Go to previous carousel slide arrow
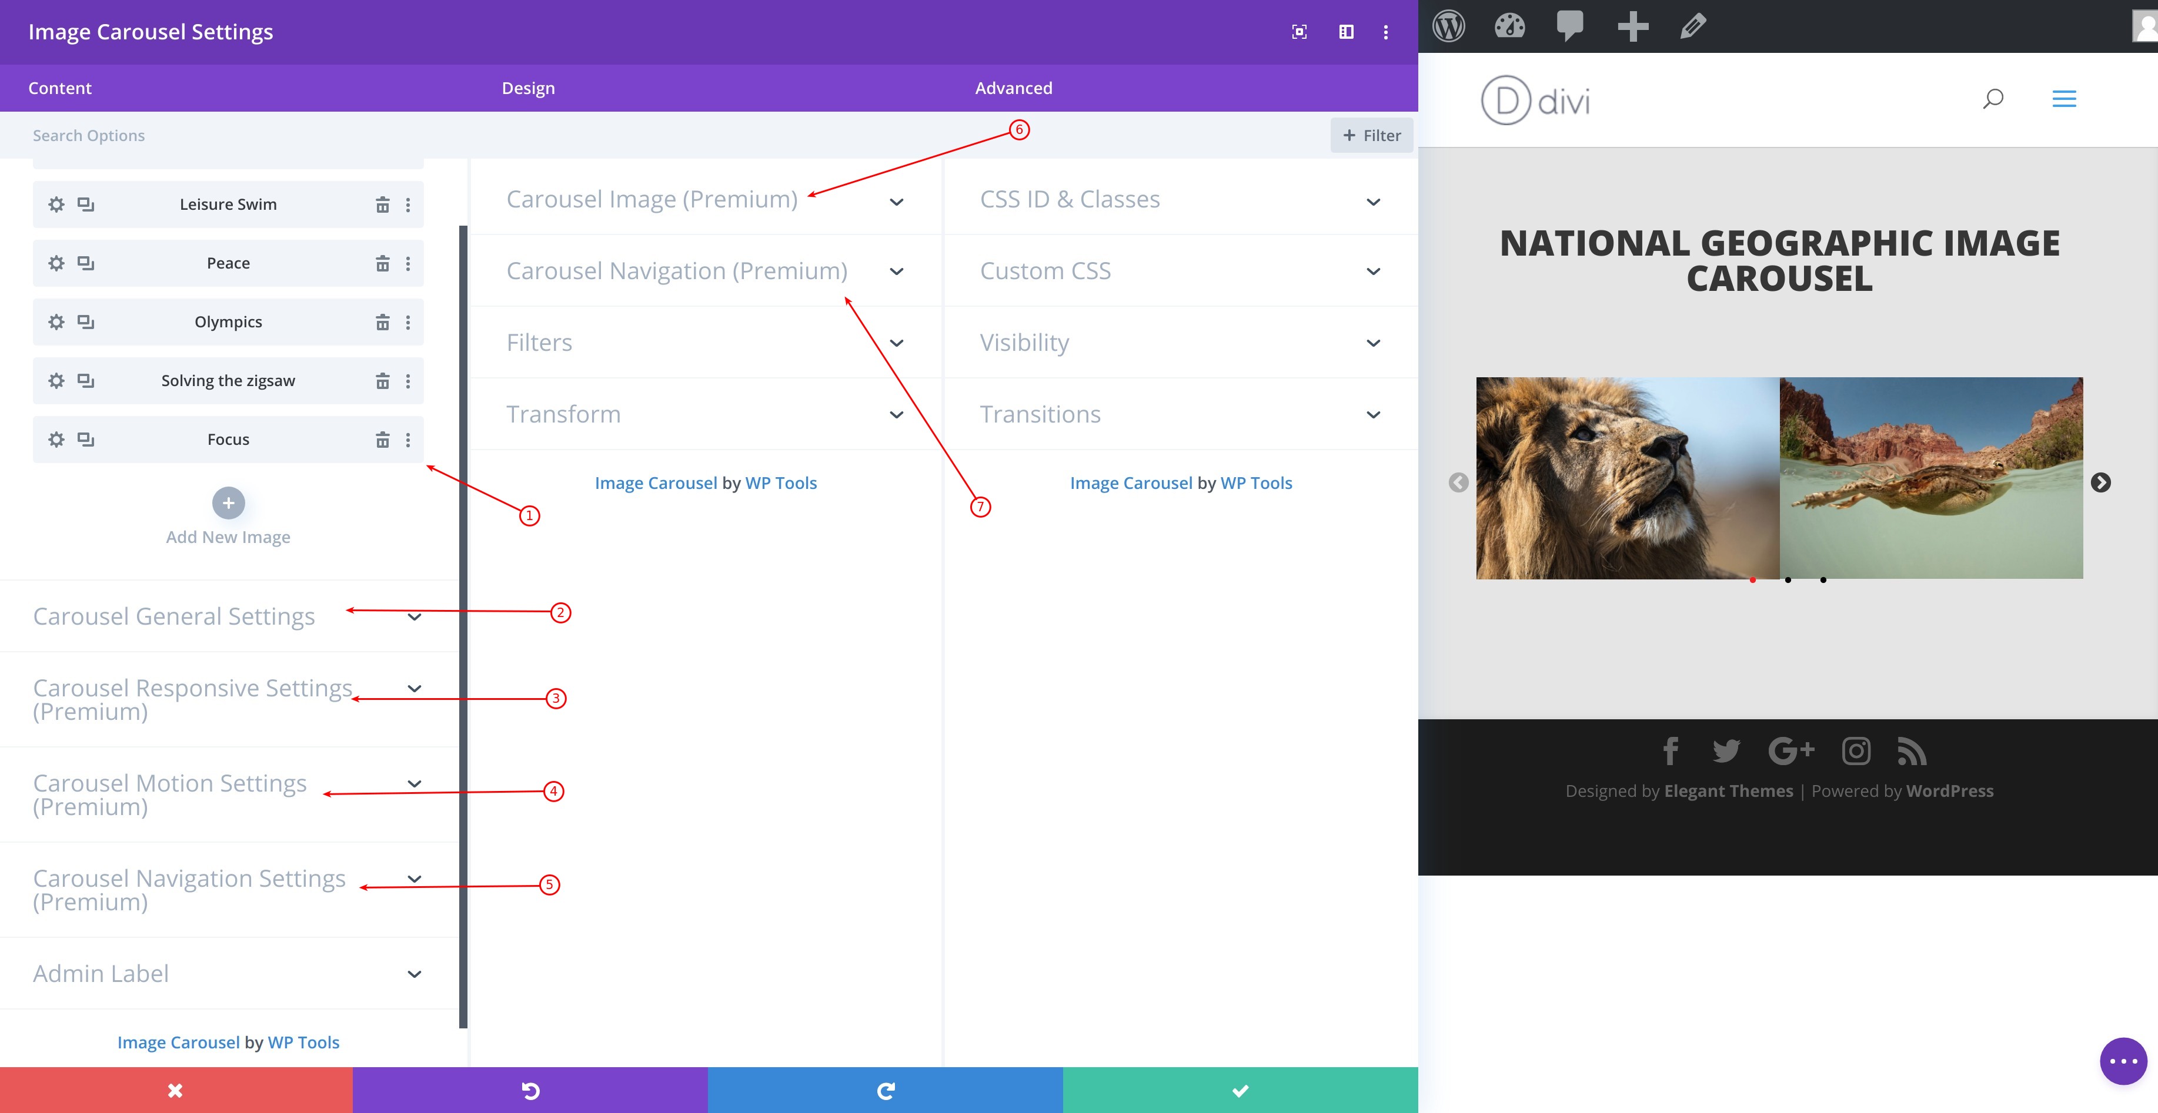 click(x=1458, y=482)
